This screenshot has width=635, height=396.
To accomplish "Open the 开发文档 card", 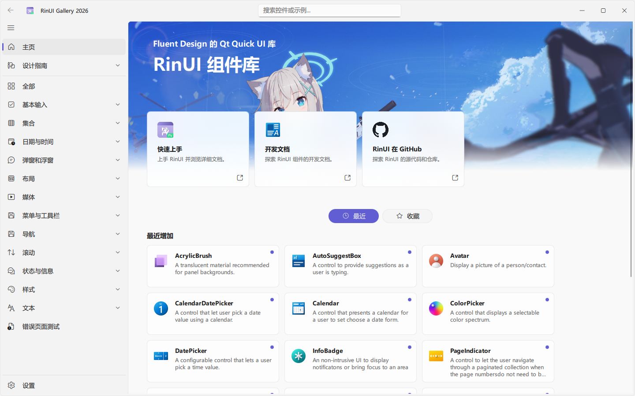I will pyautogui.click(x=306, y=149).
